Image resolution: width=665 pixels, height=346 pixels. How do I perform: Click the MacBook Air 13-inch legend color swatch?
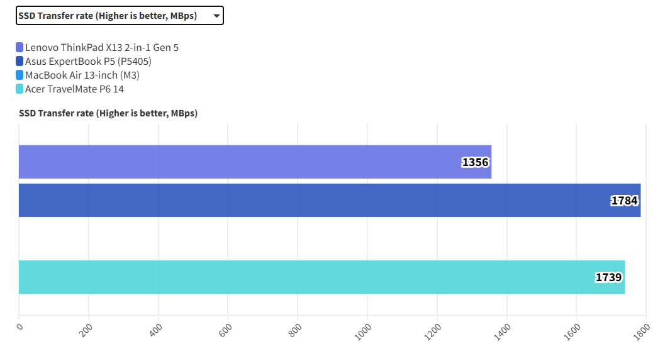pyautogui.click(x=20, y=75)
